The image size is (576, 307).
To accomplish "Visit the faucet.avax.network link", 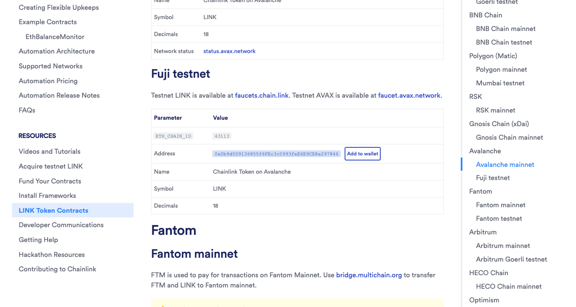I will point(409,96).
